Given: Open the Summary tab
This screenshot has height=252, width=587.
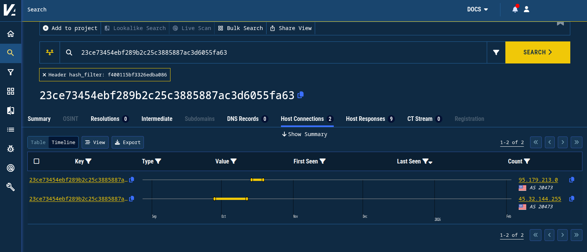Looking at the screenshot, I should [x=39, y=119].
